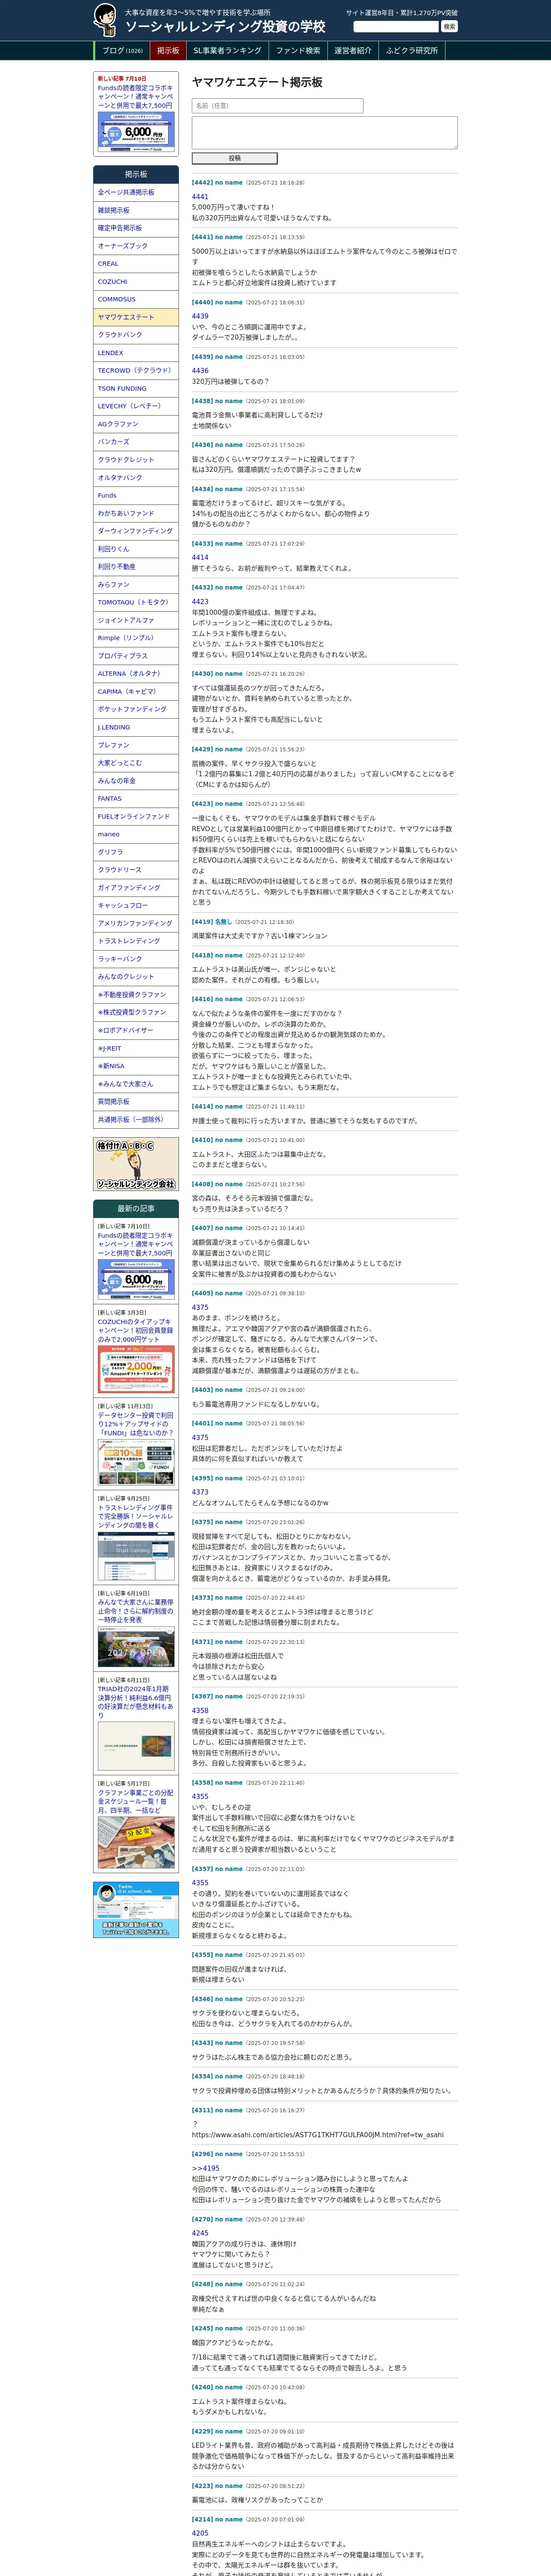Open the ふどクラ研究所 tab
The image size is (551, 2576).
point(412,51)
